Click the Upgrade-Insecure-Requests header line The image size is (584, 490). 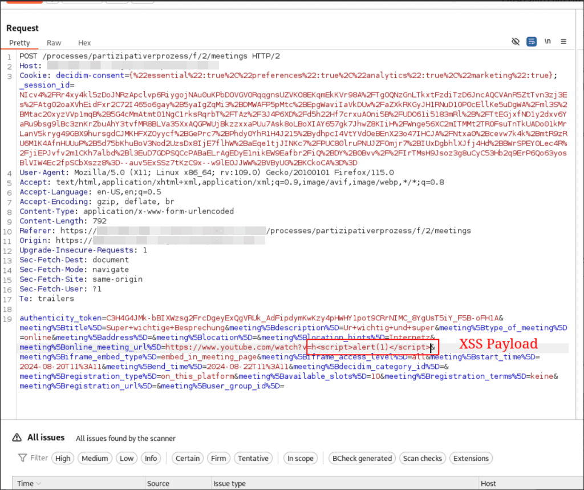[83, 250]
